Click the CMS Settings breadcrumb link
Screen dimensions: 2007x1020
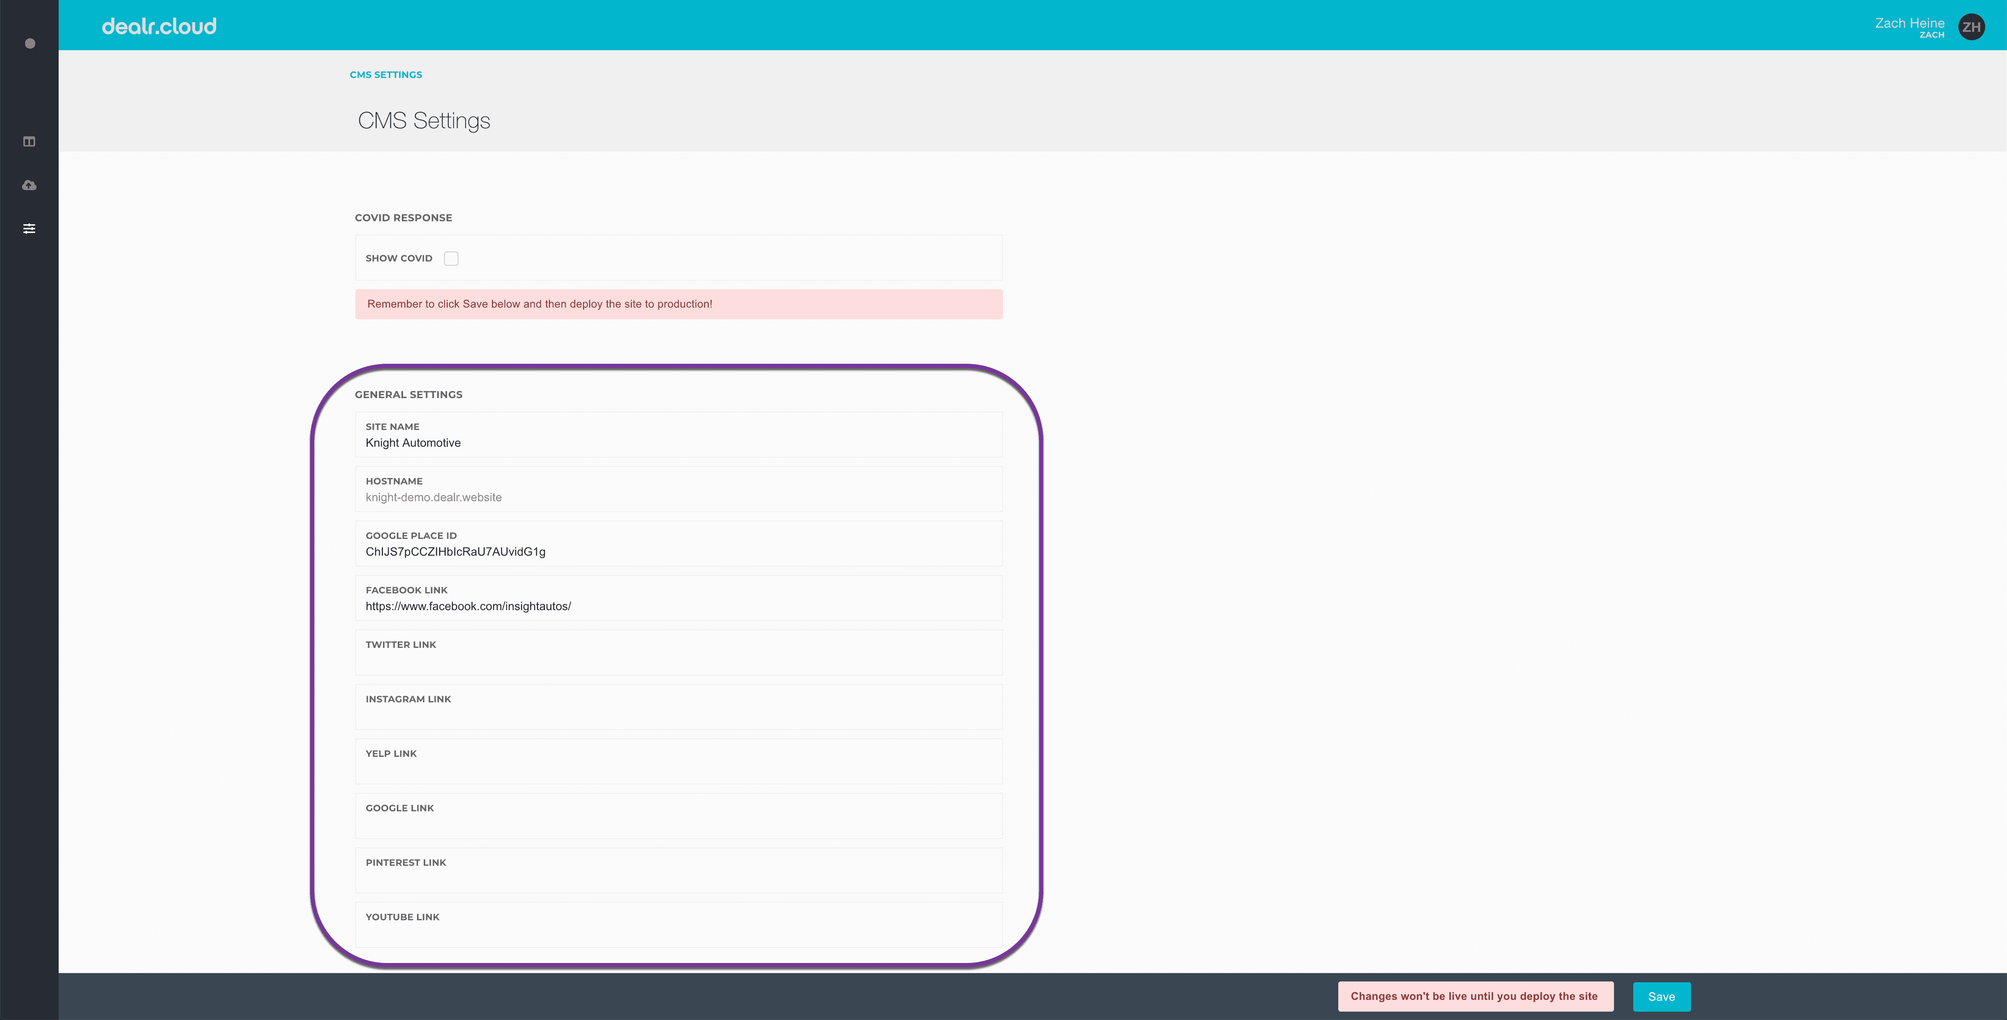pyautogui.click(x=385, y=75)
